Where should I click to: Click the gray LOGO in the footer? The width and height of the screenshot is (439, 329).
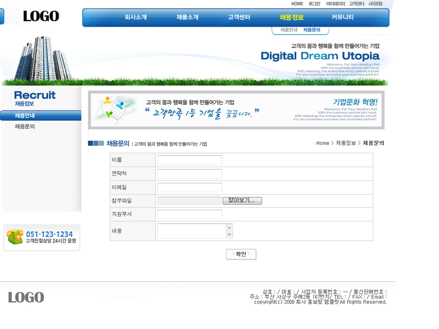pos(26,297)
